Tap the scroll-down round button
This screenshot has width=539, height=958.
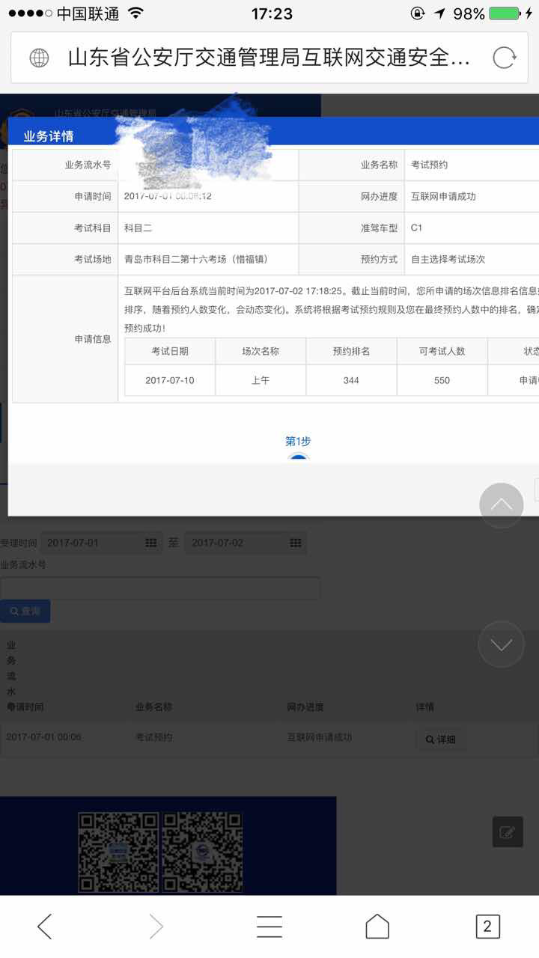coord(502,644)
